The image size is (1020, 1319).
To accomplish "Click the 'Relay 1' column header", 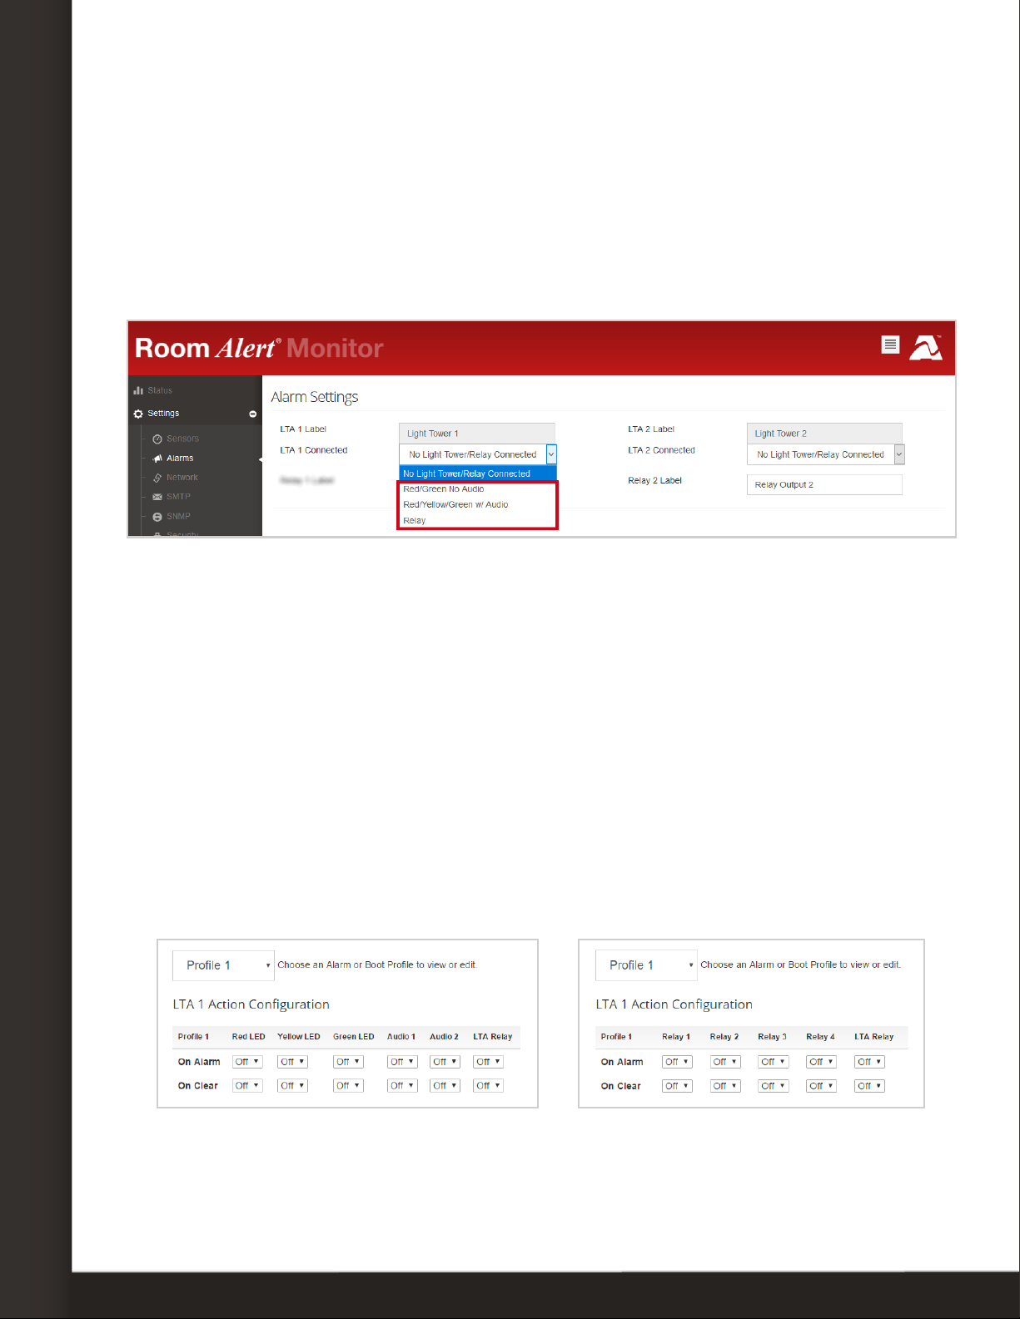I will [676, 1037].
